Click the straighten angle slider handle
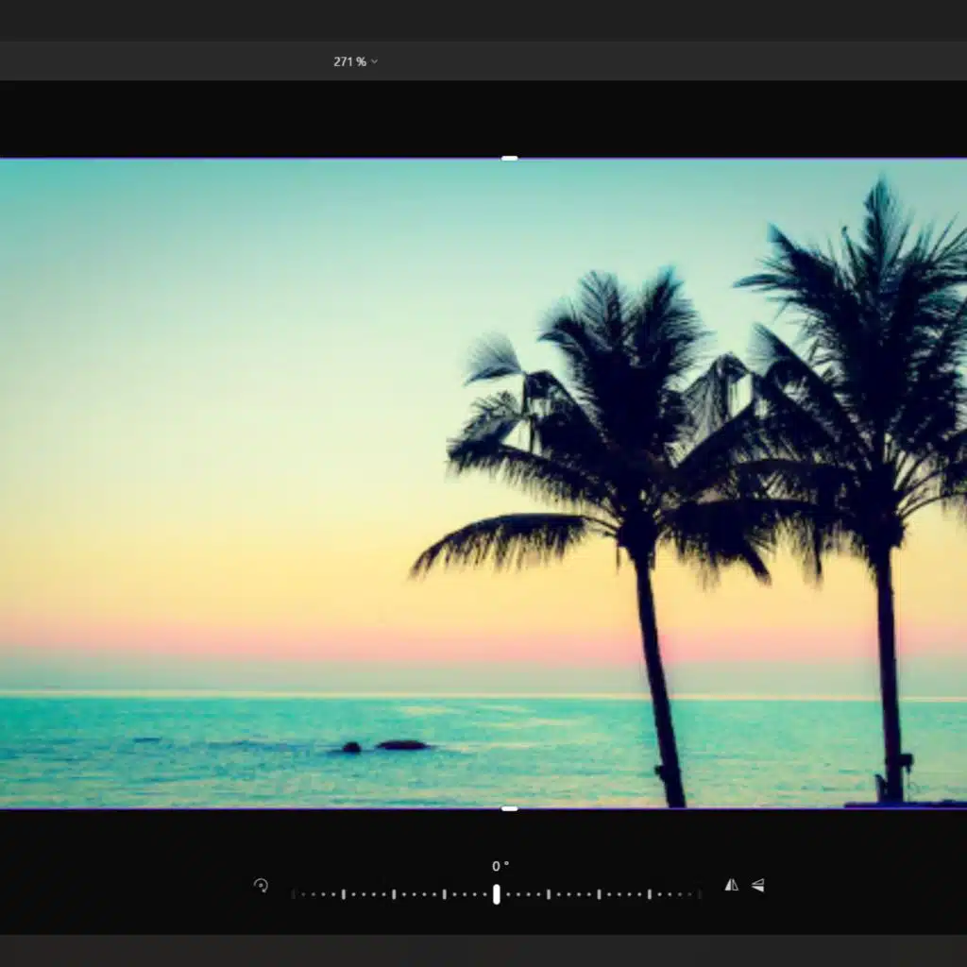967x967 pixels. click(497, 894)
